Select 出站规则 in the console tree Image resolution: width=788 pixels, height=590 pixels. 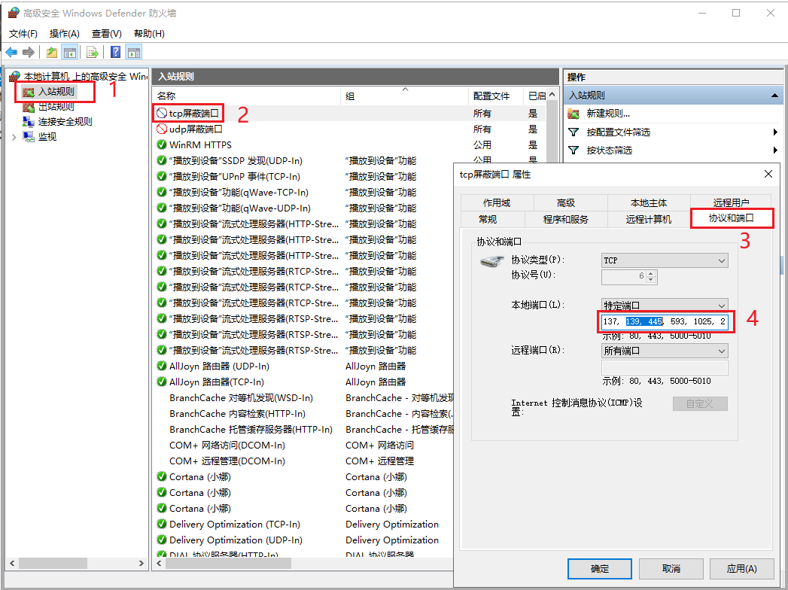56,107
